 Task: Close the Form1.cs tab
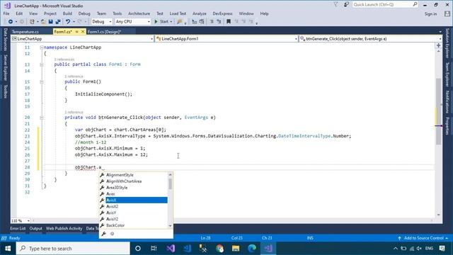[x=83, y=32]
